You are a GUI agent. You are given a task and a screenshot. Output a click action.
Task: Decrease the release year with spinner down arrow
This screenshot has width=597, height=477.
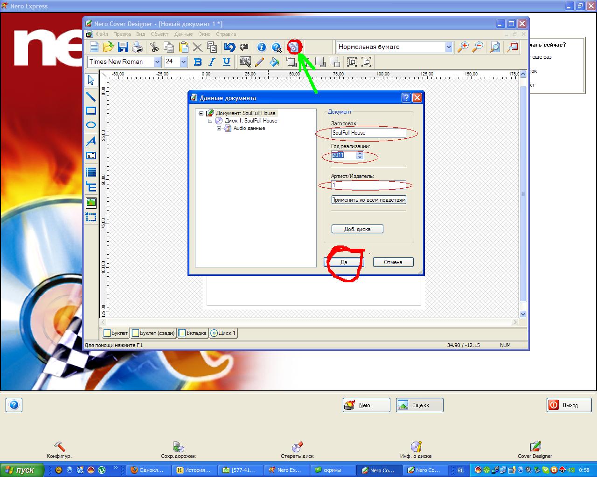tap(360, 157)
